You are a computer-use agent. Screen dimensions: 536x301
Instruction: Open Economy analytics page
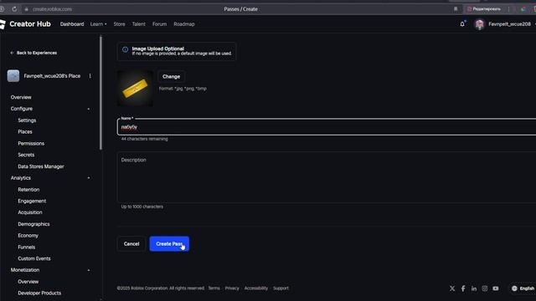[28, 236]
